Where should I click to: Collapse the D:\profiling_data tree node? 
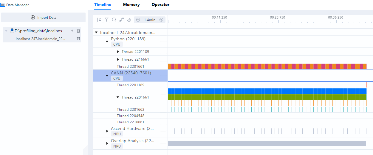(6, 31)
